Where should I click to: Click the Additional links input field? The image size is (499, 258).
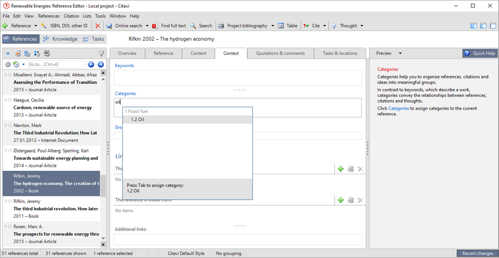[237, 239]
